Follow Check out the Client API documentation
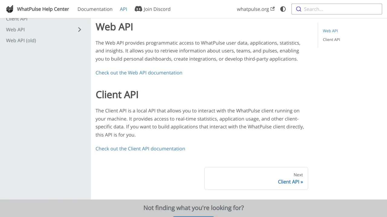Screen dimensions: 387x217 (x=140, y=149)
